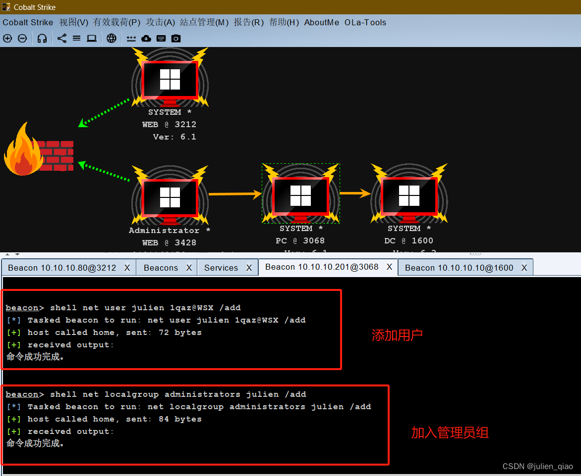Click the 'sent: 84 bytes' output line
Viewport: 581px width, 476px height.
(x=104, y=419)
